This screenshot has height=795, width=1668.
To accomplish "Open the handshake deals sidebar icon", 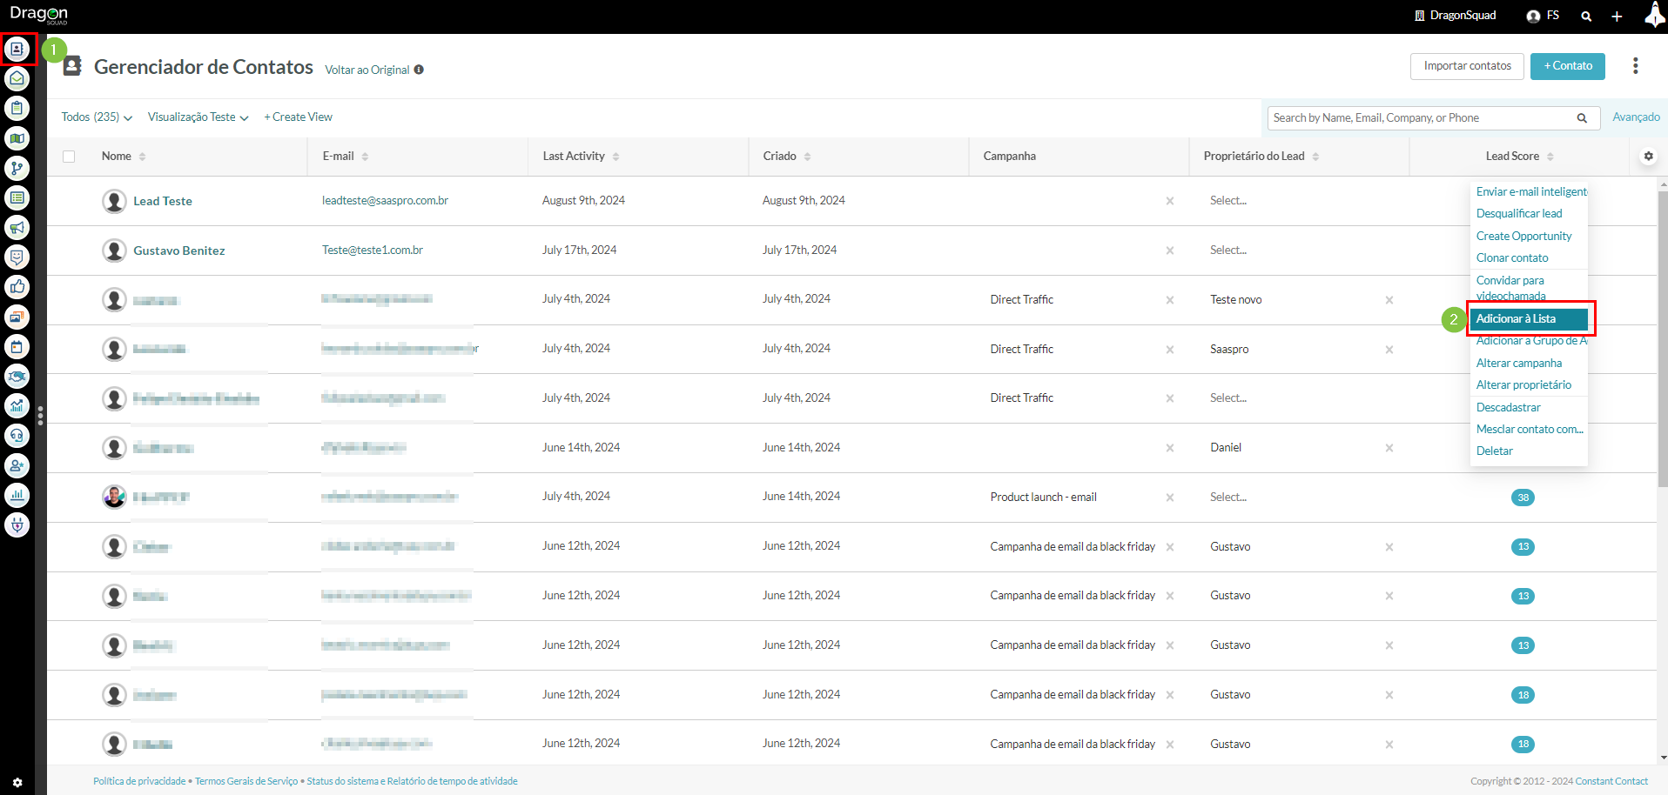I will pyautogui.click(x=17, y=377).
